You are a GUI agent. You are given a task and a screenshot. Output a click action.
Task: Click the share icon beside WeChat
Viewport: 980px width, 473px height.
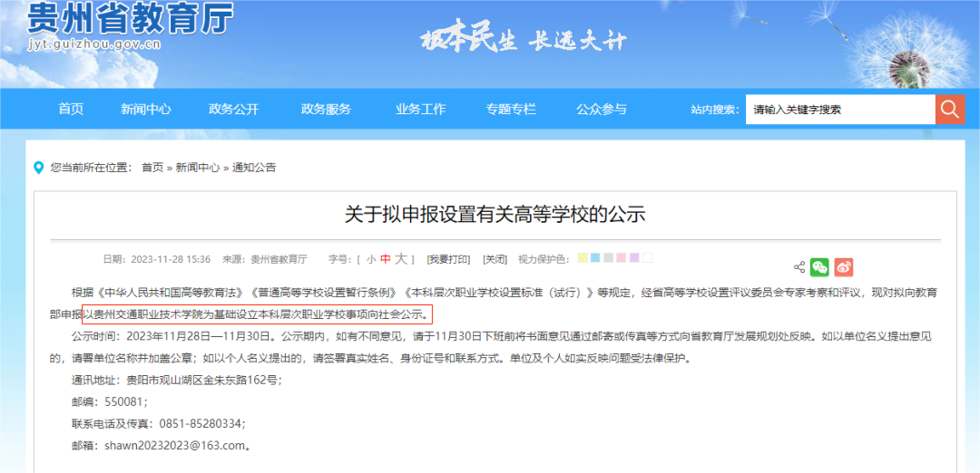(799, 267)
